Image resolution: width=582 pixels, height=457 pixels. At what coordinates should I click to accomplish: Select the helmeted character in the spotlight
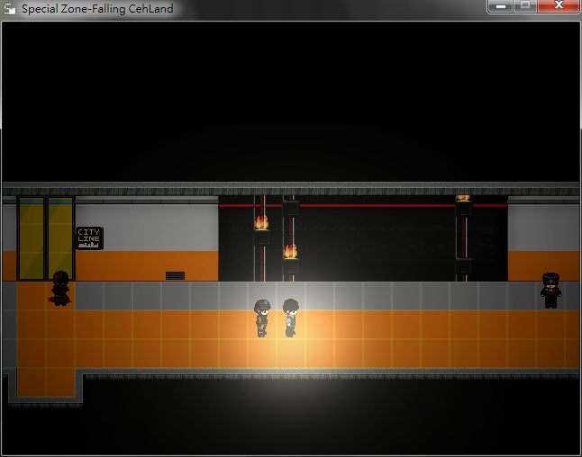click(262, 318)
